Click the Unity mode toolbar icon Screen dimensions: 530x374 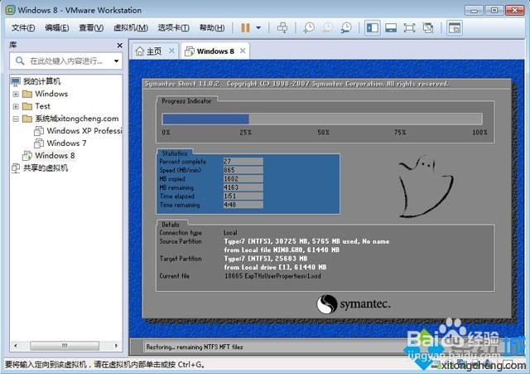(x=428, y=27)
